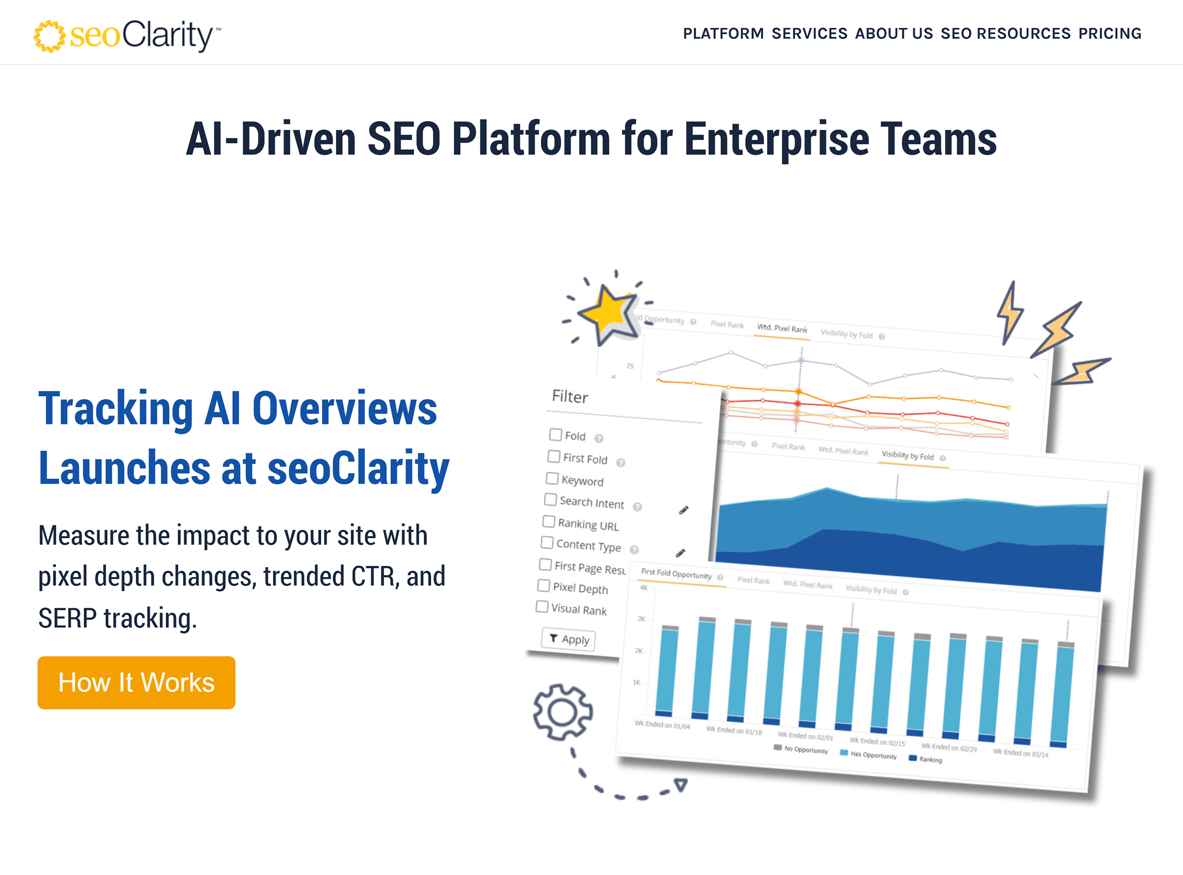The image size is (1183, 875).
Task: Click the Filter panel heading
Action: pyautogui.click(x=570, y=397)
